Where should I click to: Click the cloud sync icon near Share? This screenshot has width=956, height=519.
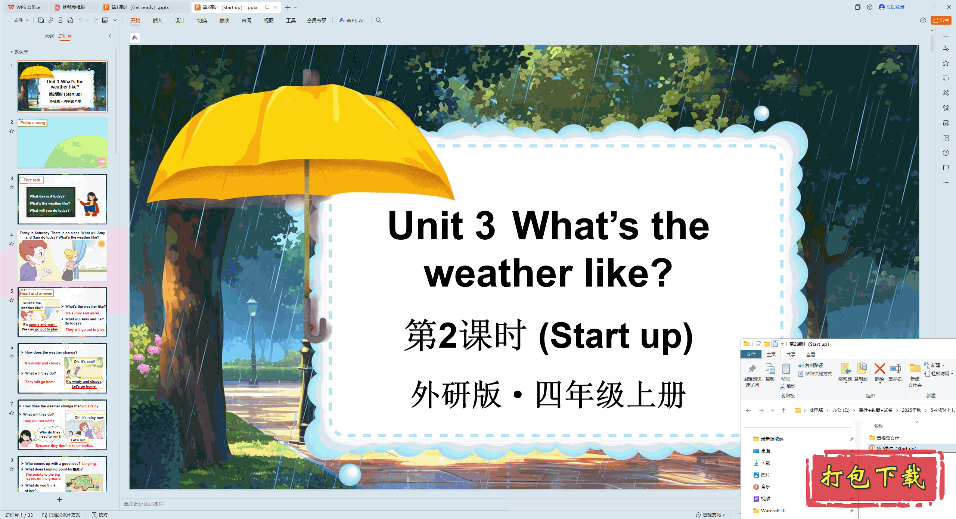(x=923, y=20)
